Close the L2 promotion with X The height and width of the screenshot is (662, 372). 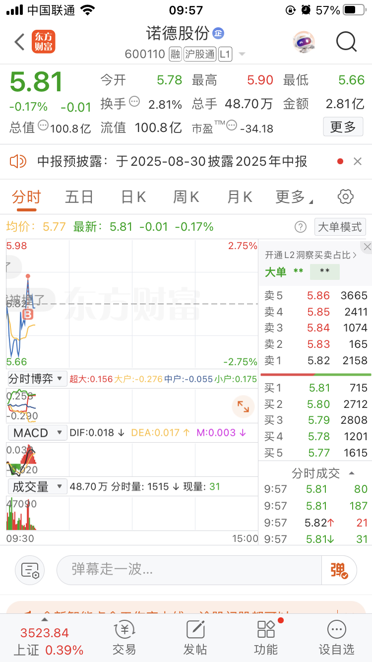pos(367,247)
